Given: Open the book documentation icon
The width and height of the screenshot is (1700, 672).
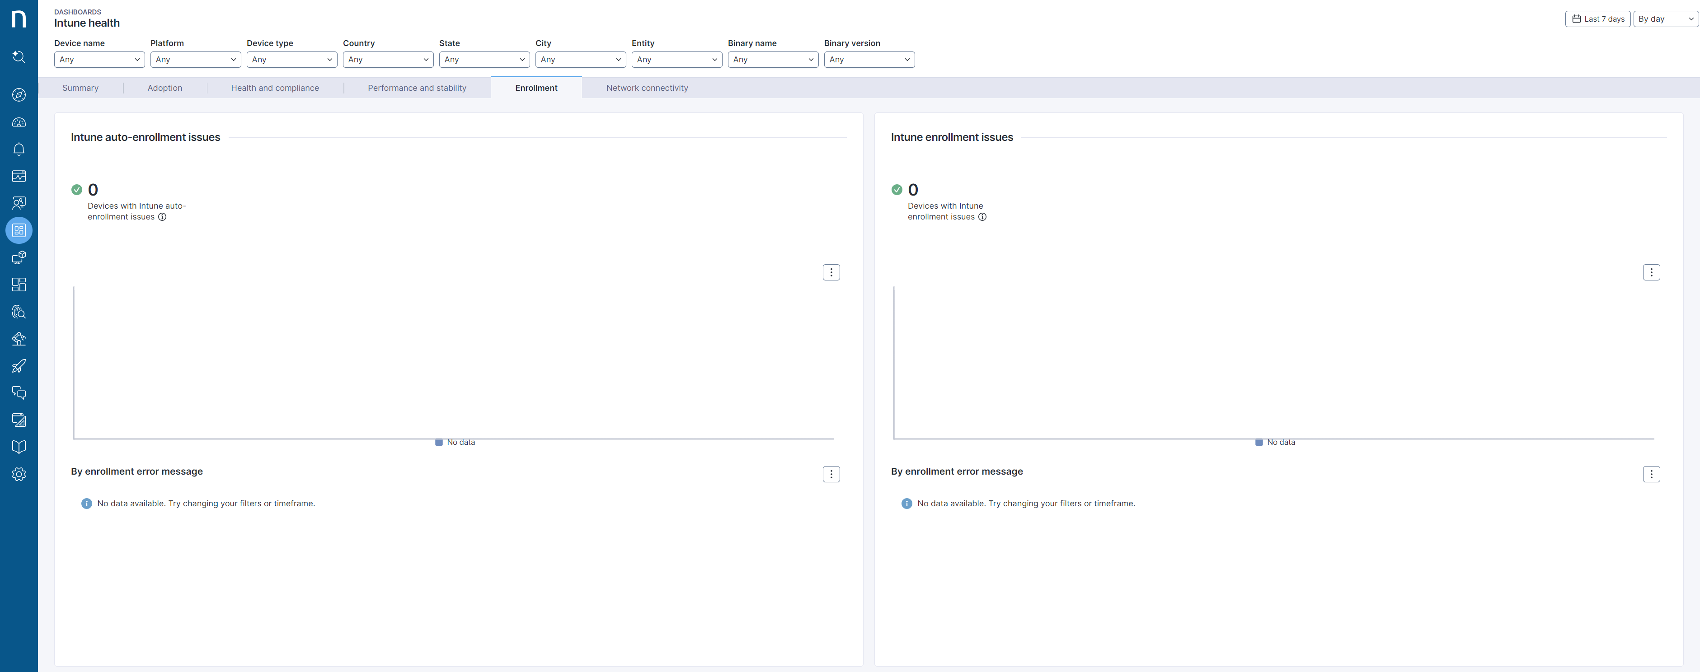Looking at the screenshot, I should [x=19, y=447].
